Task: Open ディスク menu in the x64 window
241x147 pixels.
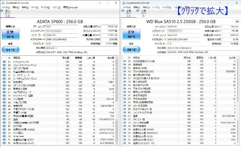Action: click(167, 7)
